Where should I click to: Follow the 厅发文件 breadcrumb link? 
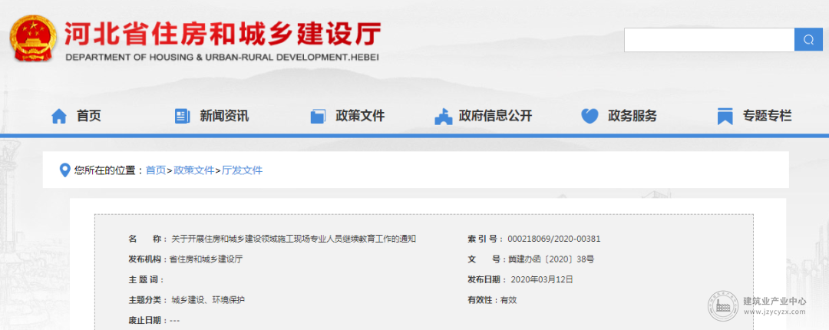click(242, 170)
